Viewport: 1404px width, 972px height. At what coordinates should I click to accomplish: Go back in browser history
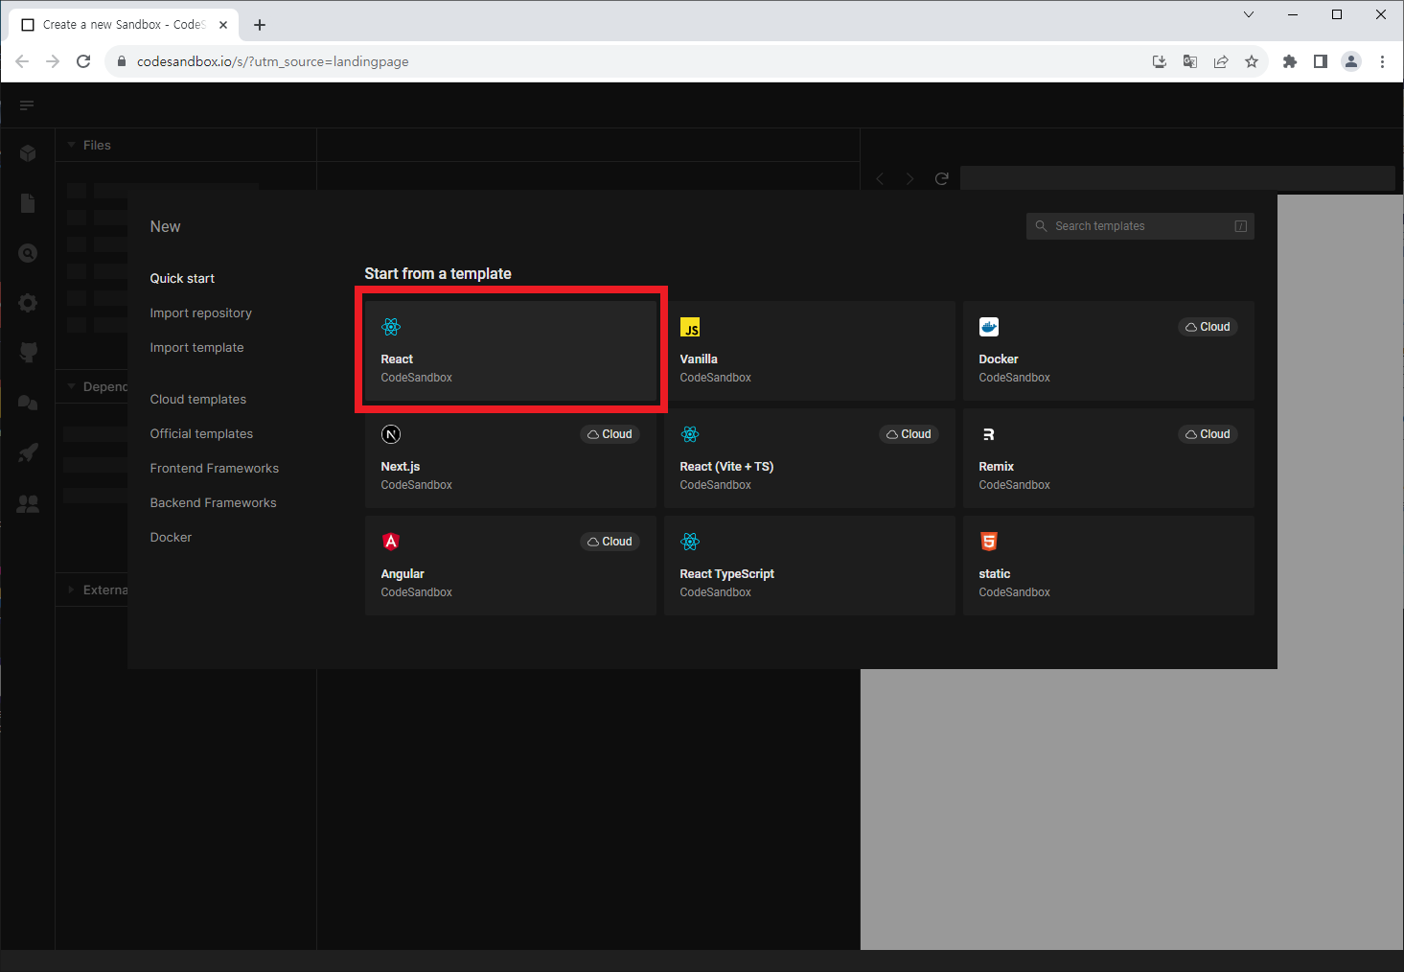point(22,61)
